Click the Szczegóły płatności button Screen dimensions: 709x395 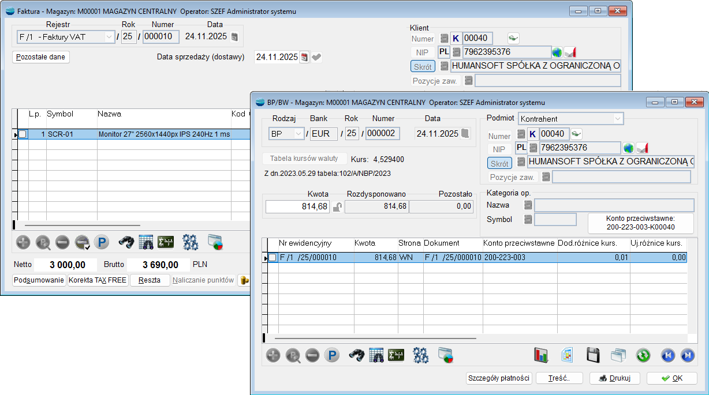coord(499,378)
